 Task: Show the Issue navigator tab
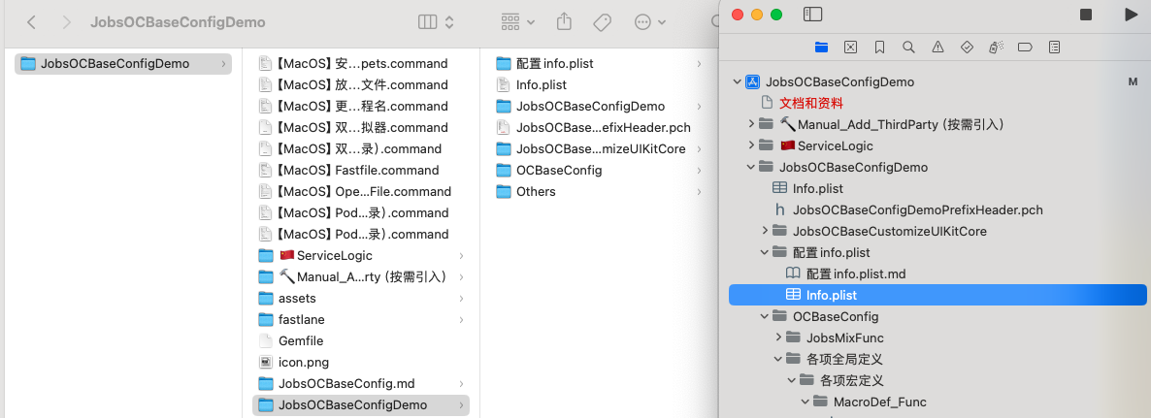pyautogui.click(x=937, y=47)
